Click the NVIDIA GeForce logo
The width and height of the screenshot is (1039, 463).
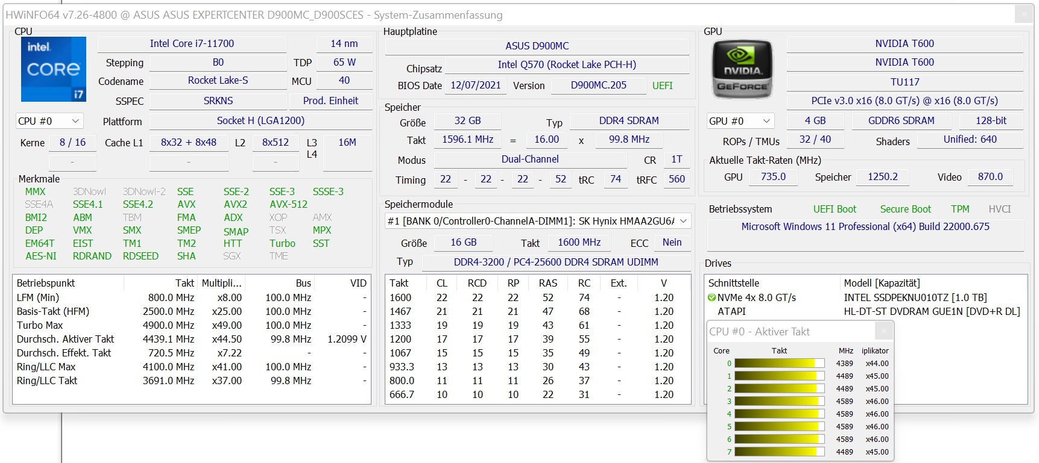point(742,69)
